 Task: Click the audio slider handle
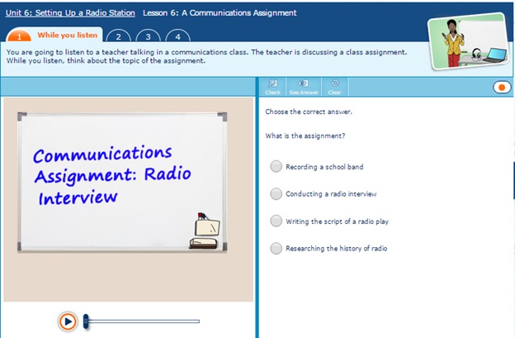click(x=87, y=321)
